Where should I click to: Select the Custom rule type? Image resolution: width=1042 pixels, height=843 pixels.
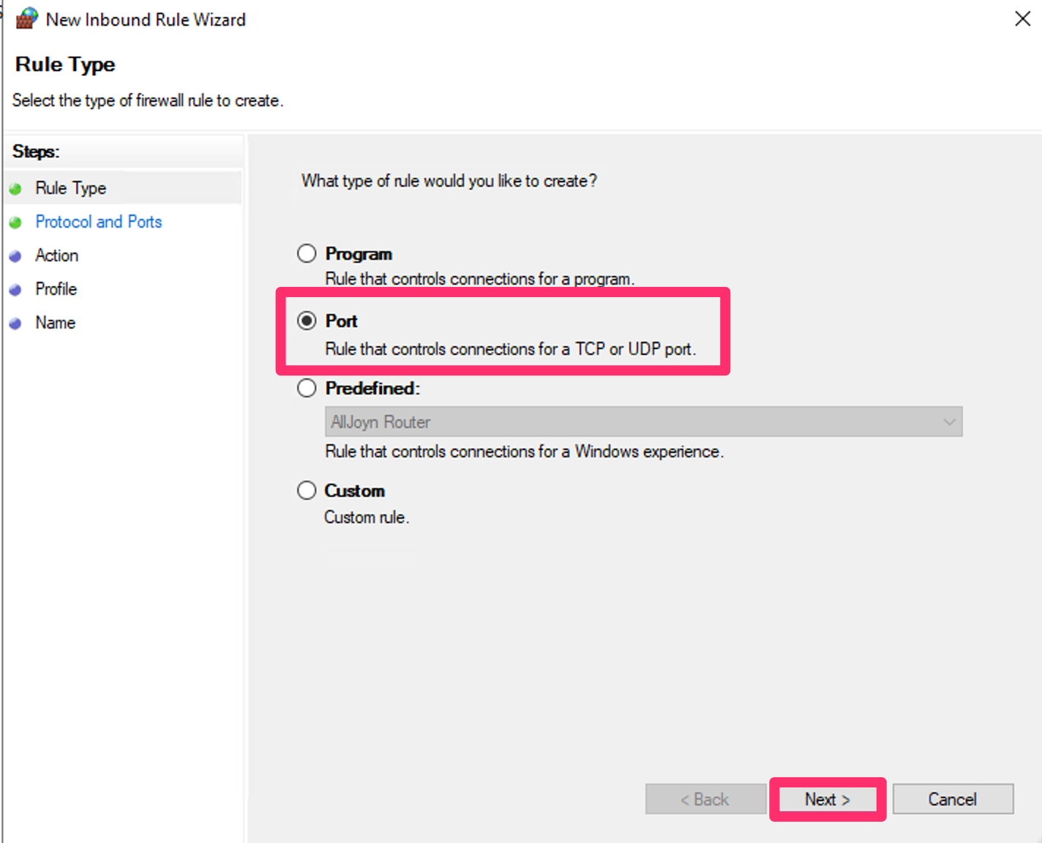[307, 490]
